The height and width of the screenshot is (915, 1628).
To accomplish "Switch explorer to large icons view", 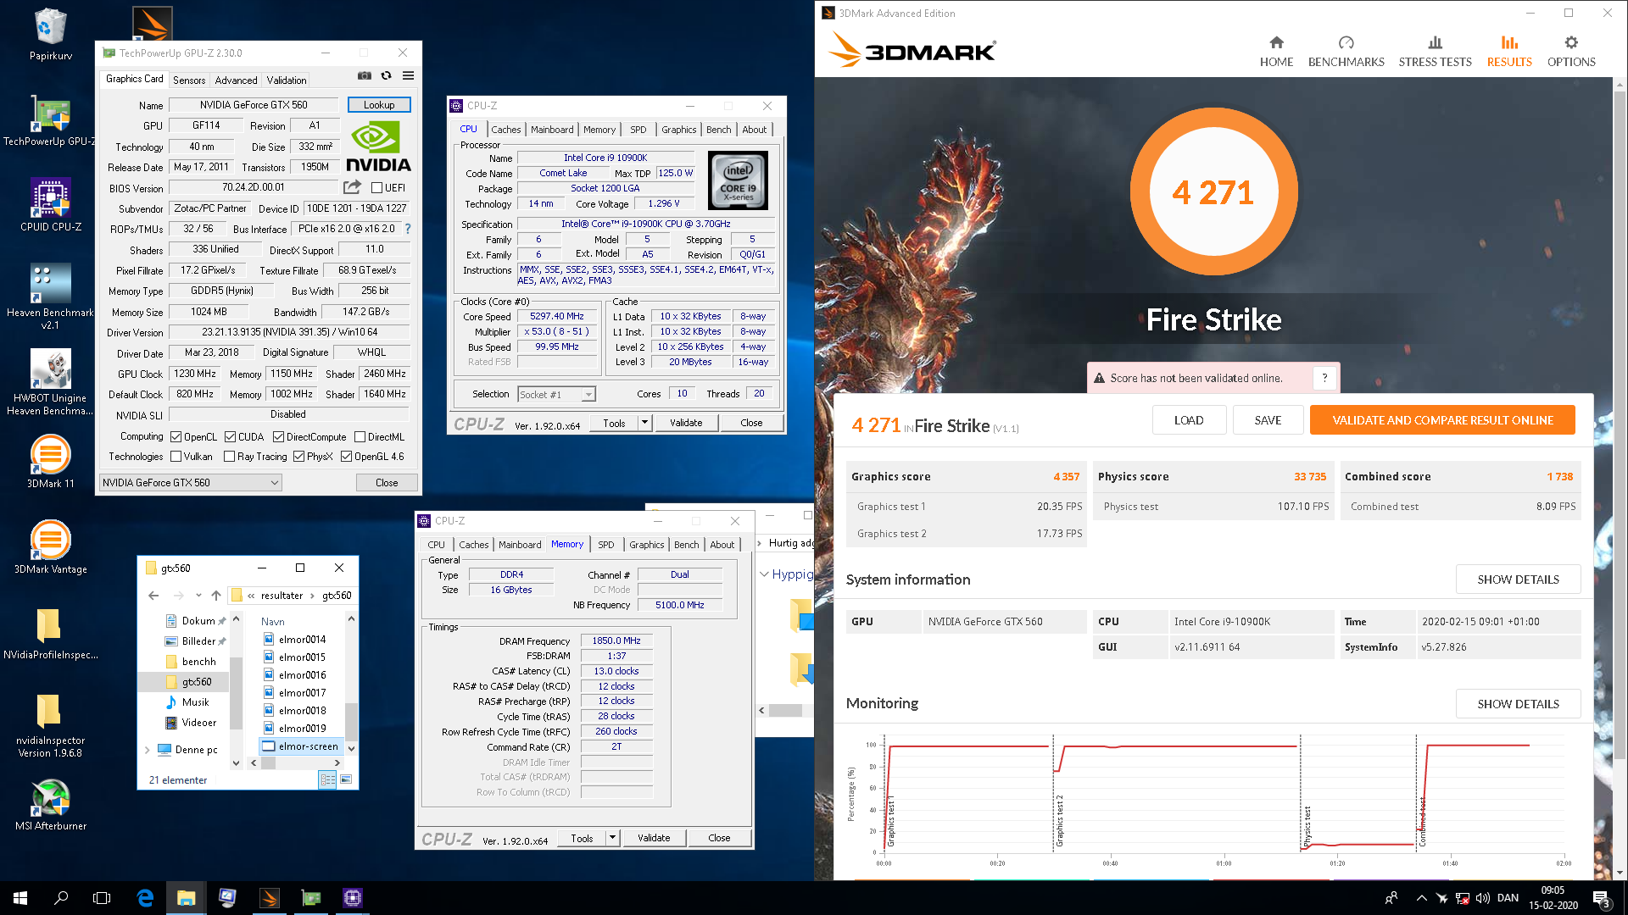I will pyautogui.click(x=346, y=779).
